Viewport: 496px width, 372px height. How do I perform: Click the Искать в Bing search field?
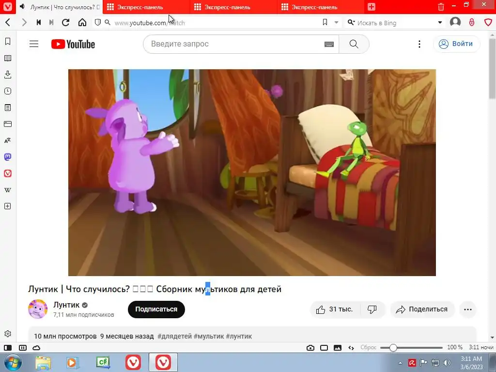click(395, 23)
